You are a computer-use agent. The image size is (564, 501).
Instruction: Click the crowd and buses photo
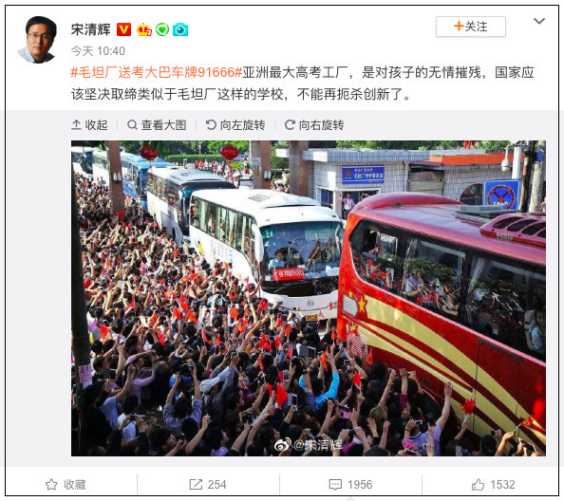[x=309, y=298]
